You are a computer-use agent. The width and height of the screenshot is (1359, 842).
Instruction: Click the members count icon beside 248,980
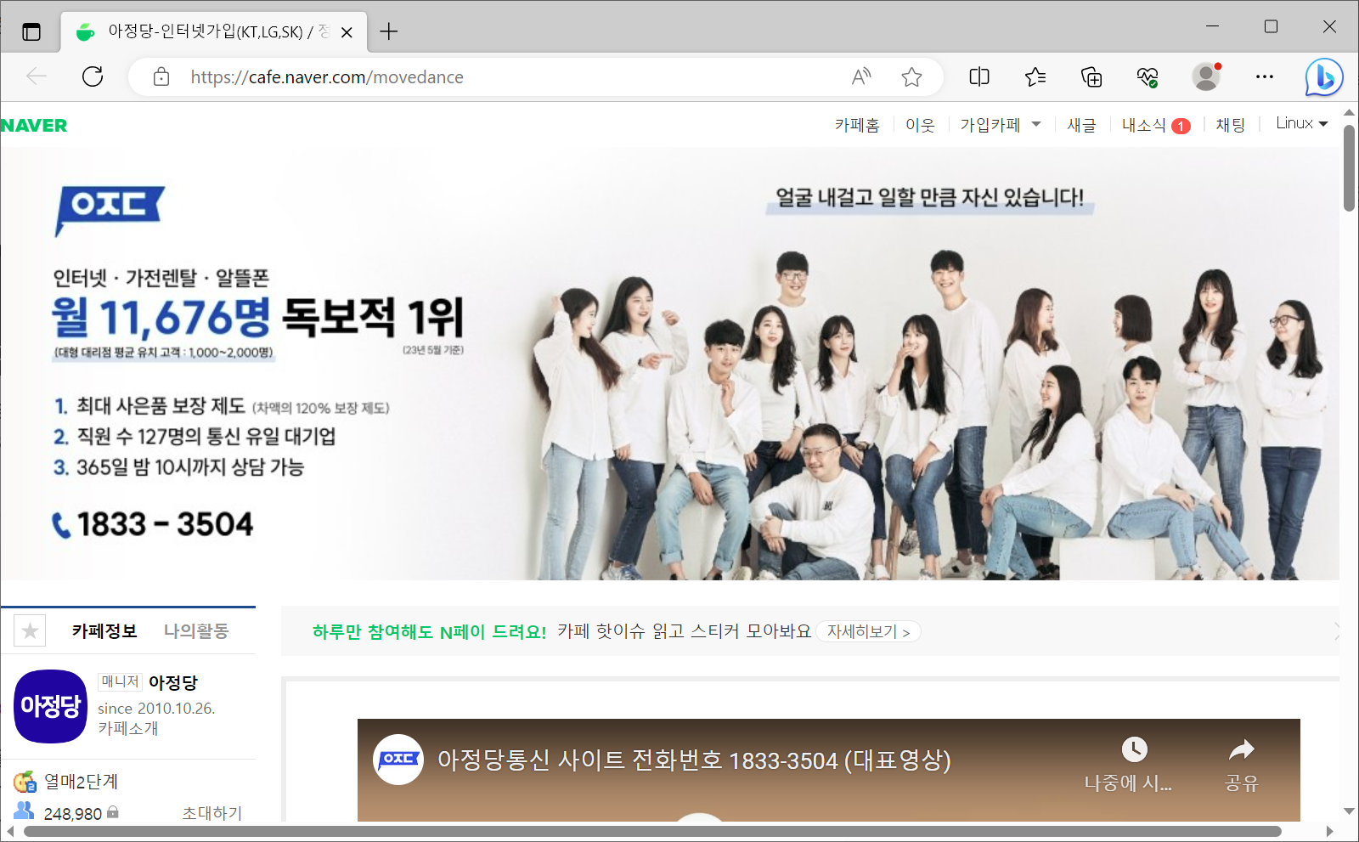24,811
